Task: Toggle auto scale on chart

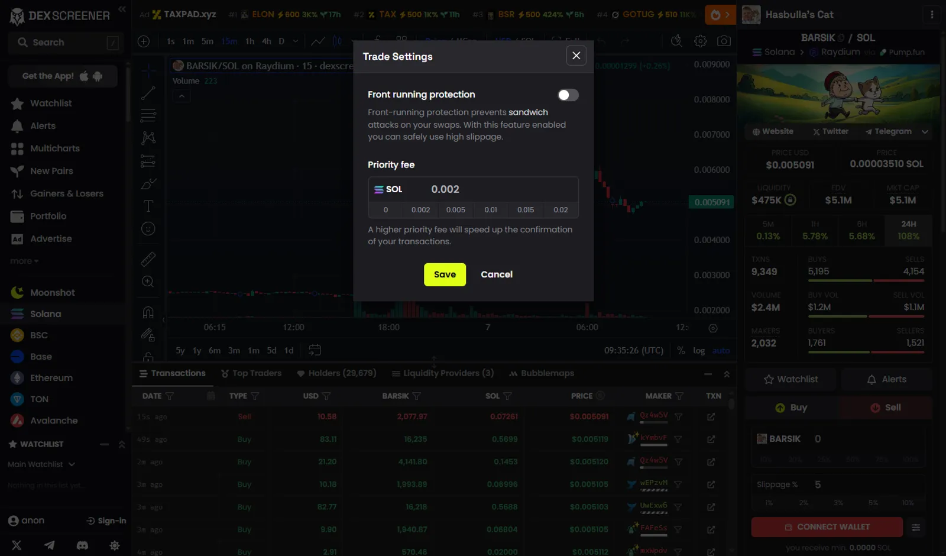Action: click(x=721, y=351)
